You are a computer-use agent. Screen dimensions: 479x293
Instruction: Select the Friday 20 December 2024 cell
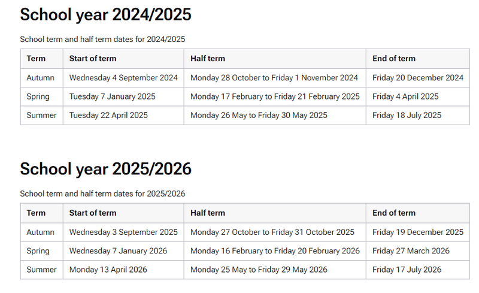pyautogui.click(x=417, y=78)
